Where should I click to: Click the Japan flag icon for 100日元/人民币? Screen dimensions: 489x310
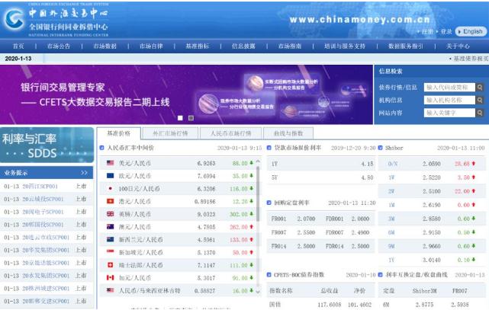[x=110, y=188]
